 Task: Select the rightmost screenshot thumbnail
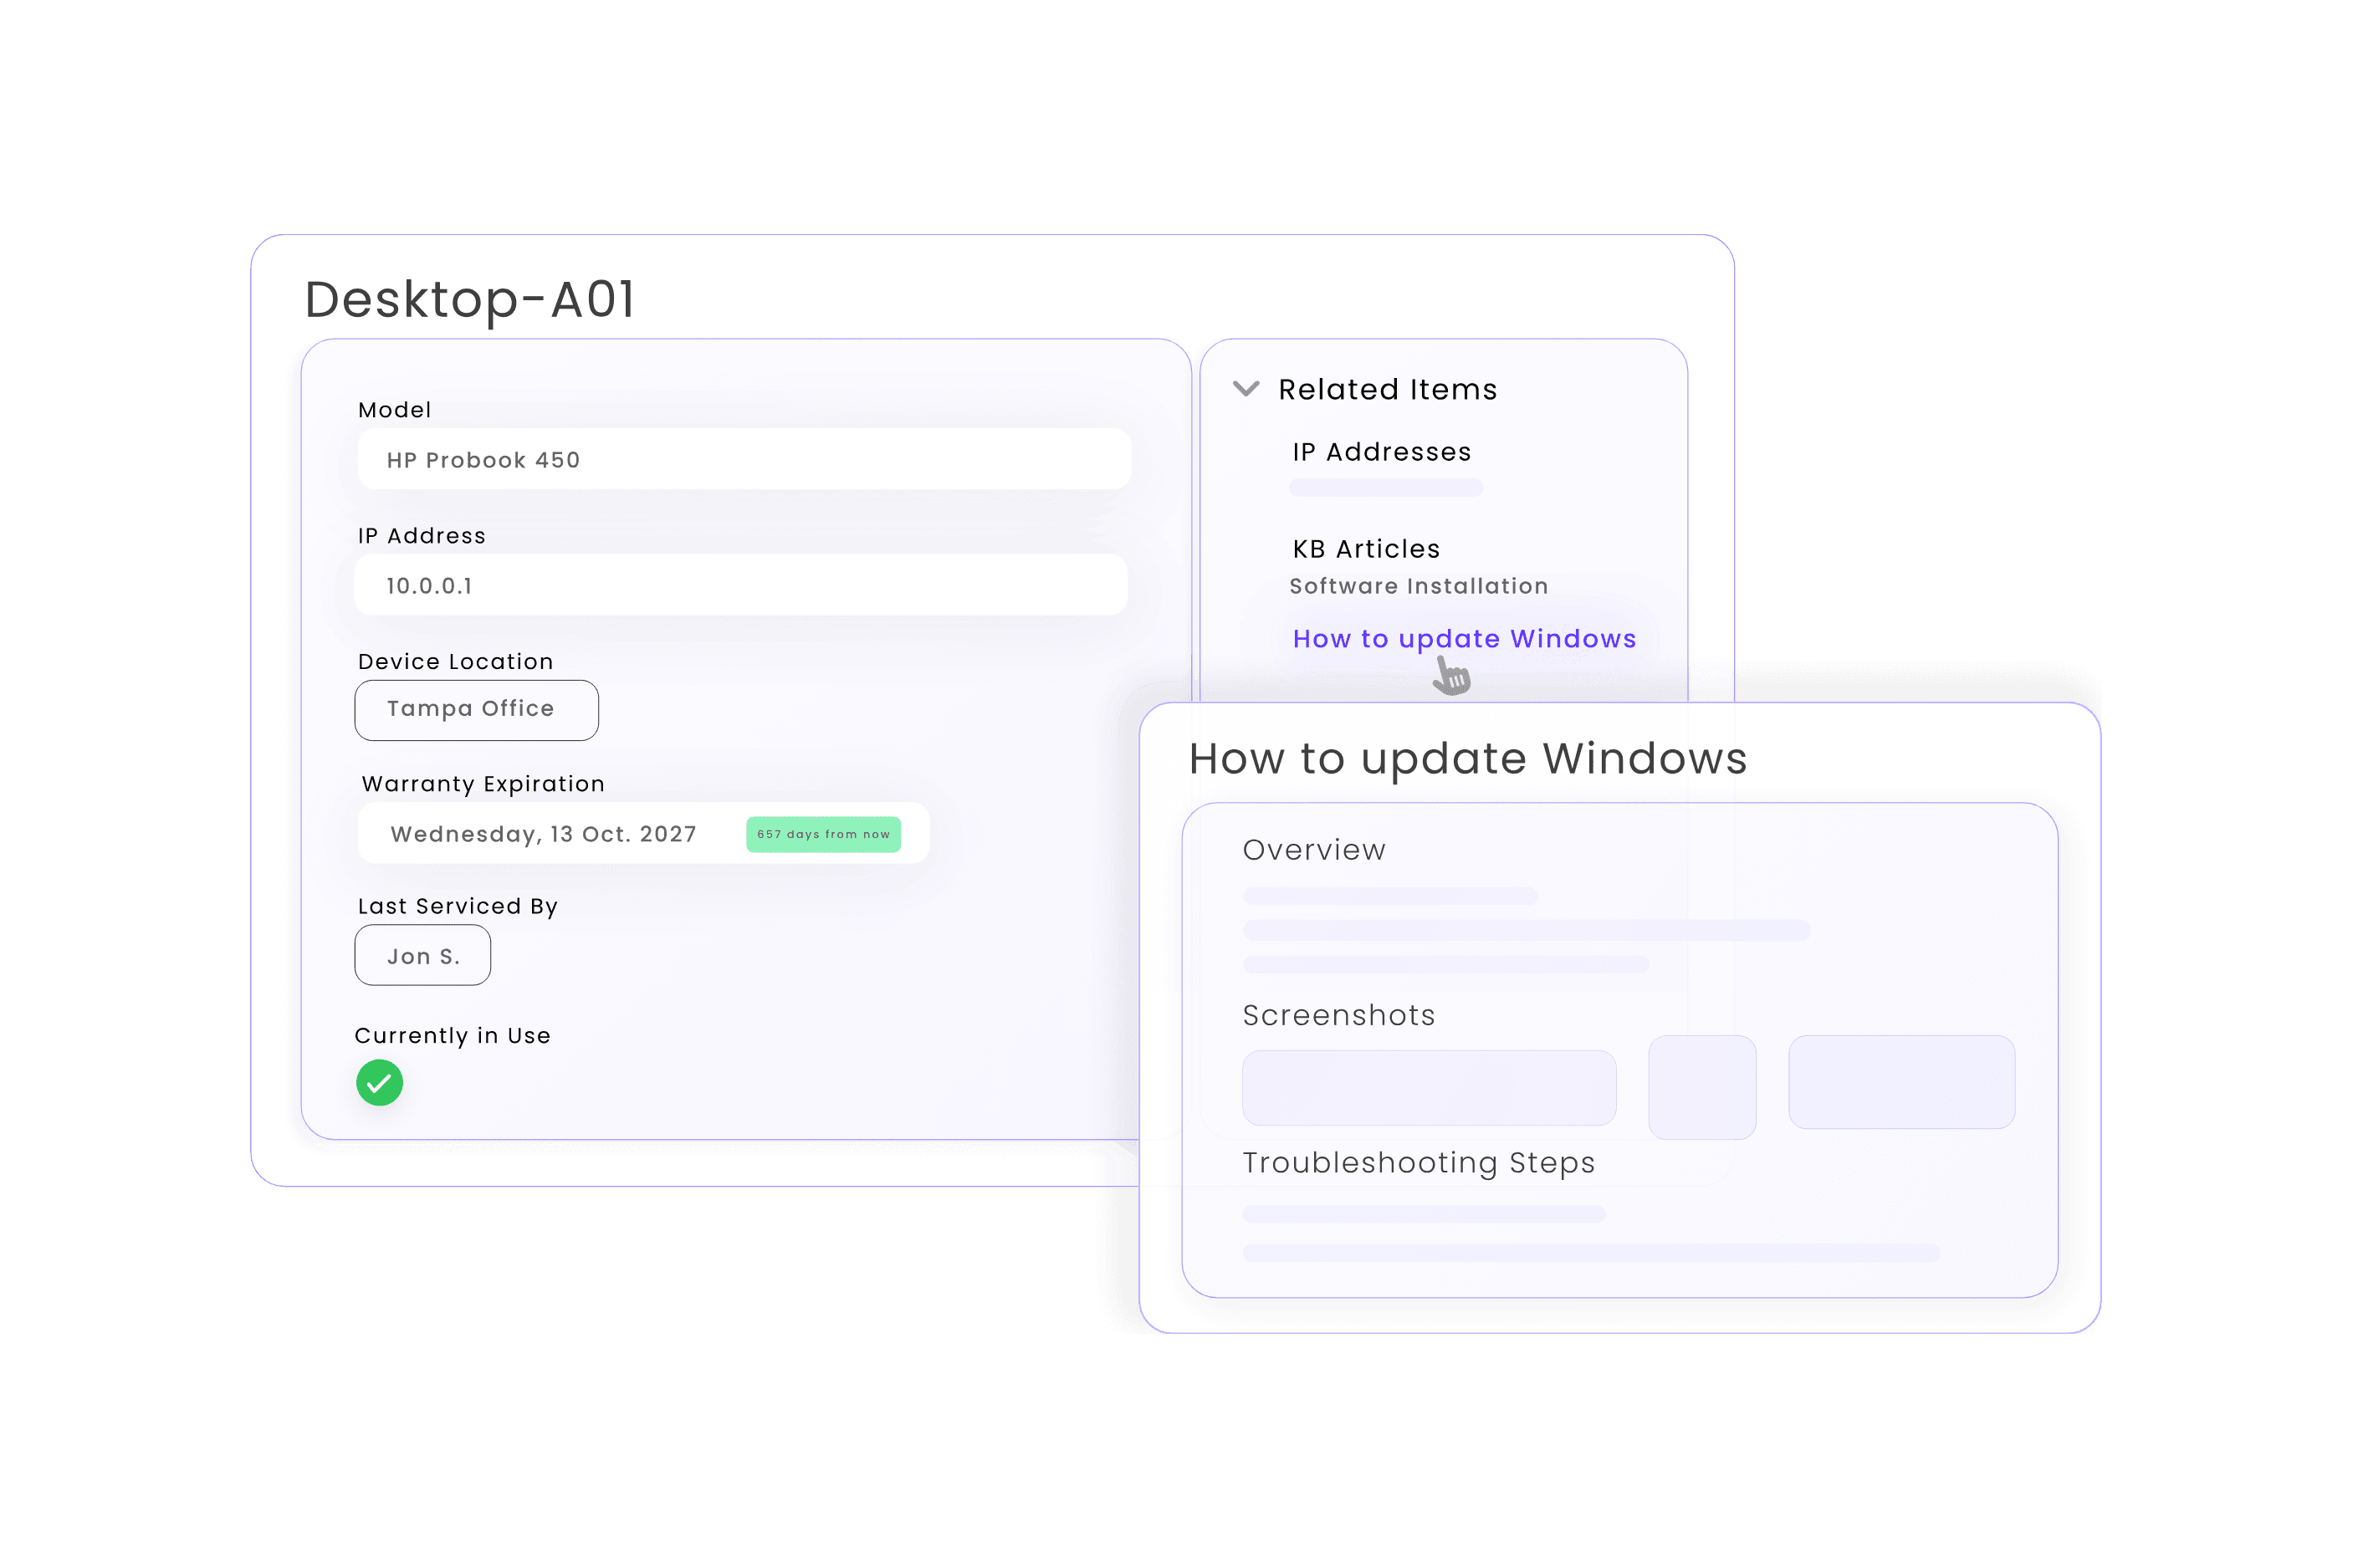[x=1901, y=1081]
